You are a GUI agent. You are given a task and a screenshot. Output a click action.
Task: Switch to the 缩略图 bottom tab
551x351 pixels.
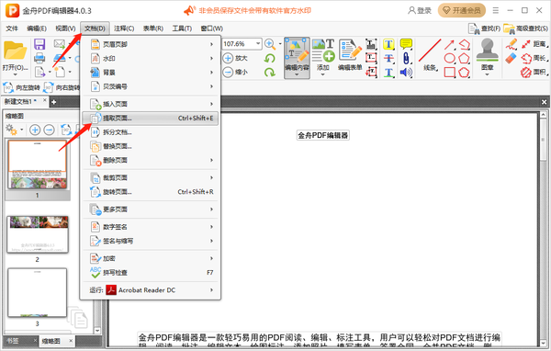(x=51, y=341)
